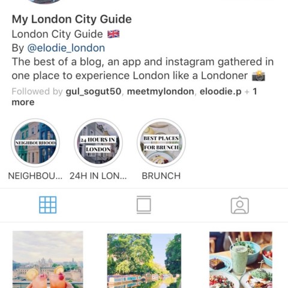Switch to the grid view tab
Viewport: 288px width, 288px height.
48,205
